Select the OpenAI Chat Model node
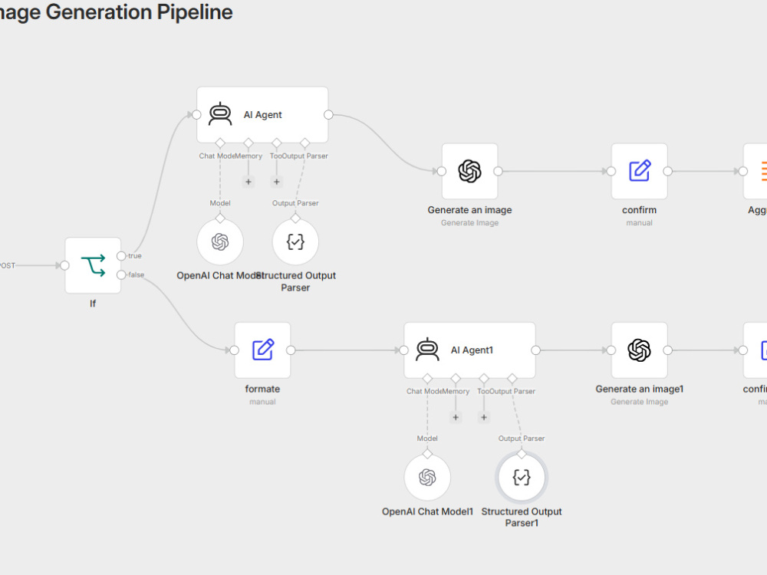The height and width of the screenshot is (575, 767). click(220, 242)
